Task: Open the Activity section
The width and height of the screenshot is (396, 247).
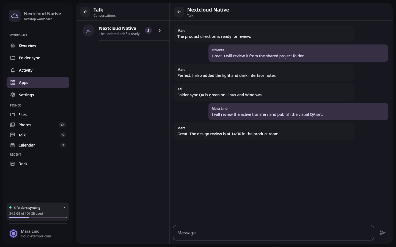Action: click(x=38, y=70)
